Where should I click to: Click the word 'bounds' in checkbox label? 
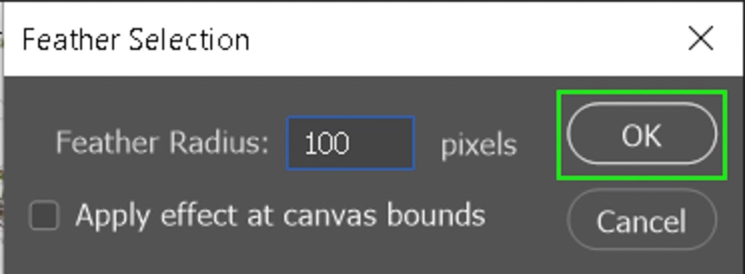[x=436, y=214]
